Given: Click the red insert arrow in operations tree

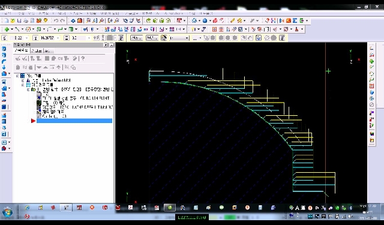Looking at the screenshot, I should coord(34,121).
